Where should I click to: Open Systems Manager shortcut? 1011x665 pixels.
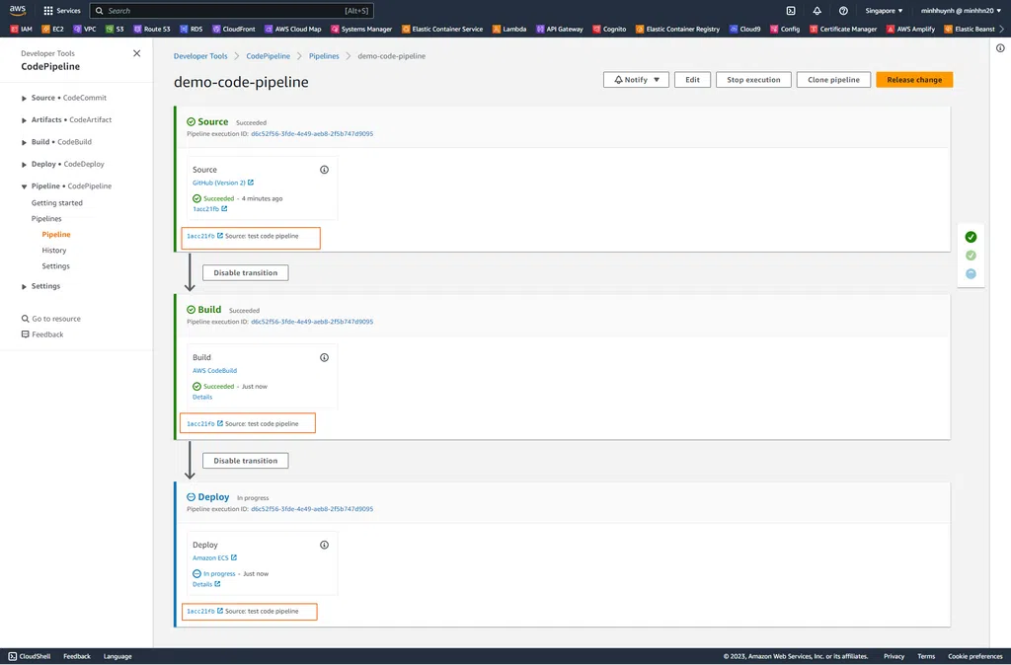coord(361,29)
